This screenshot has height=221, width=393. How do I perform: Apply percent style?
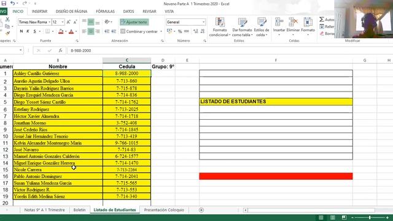(180, 31)
